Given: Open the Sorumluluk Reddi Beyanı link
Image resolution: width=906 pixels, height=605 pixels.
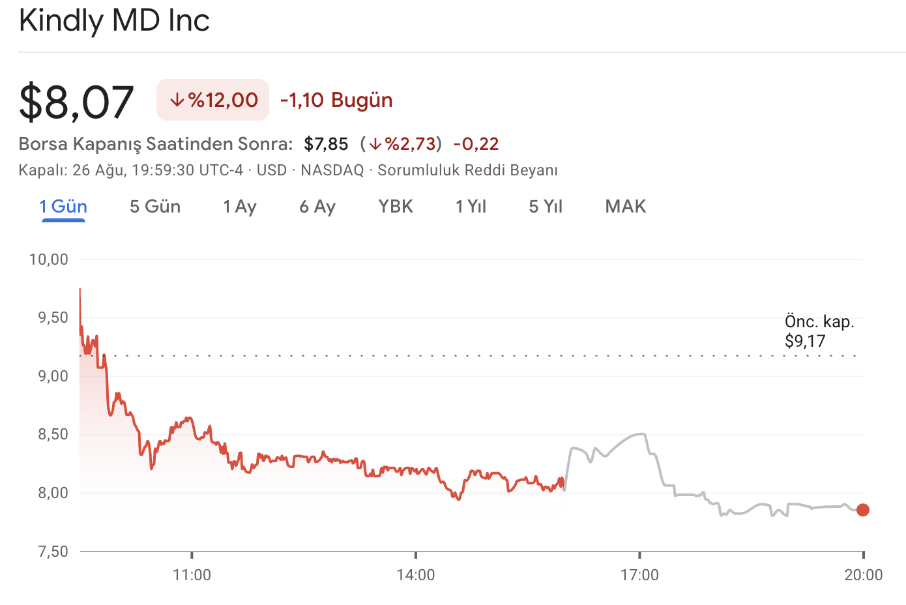Looking at the screenshot, I should tap(467, 170).
